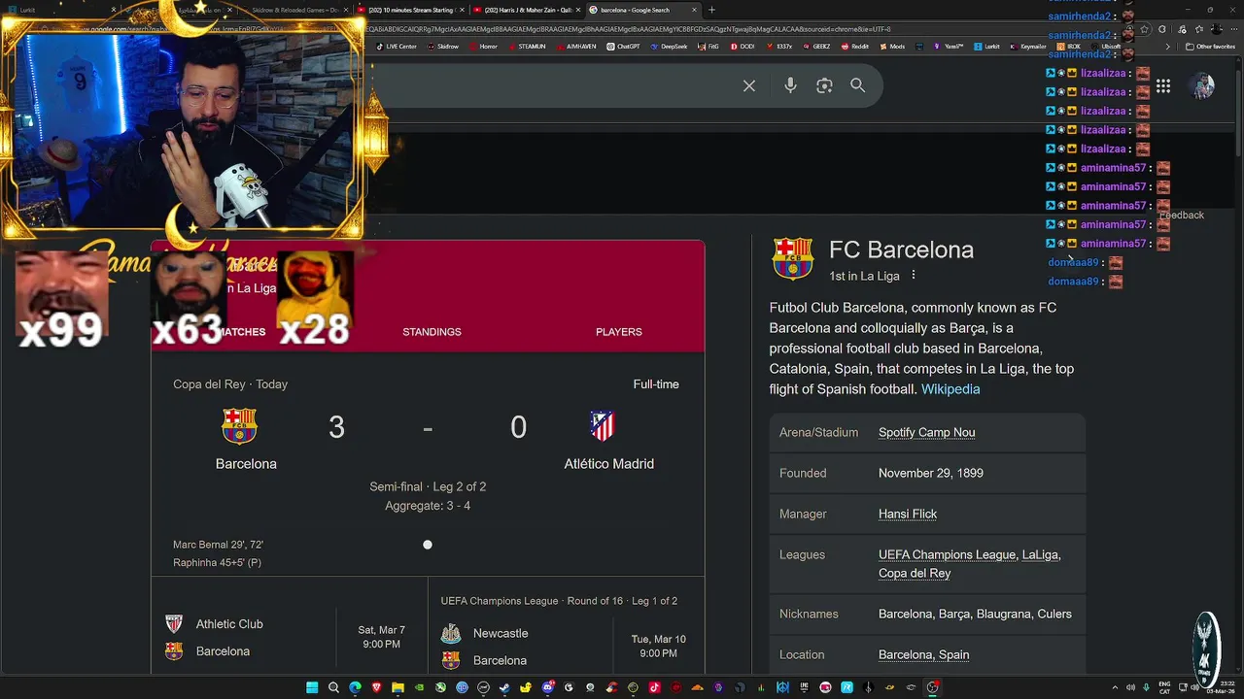Clear the Google search box

point(749,85)
